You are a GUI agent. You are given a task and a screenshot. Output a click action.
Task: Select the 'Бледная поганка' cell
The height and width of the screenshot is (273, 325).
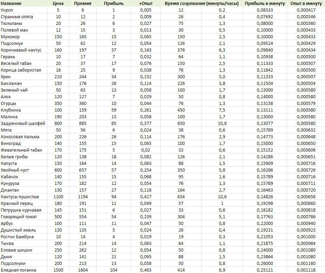[x=19, y=270]
